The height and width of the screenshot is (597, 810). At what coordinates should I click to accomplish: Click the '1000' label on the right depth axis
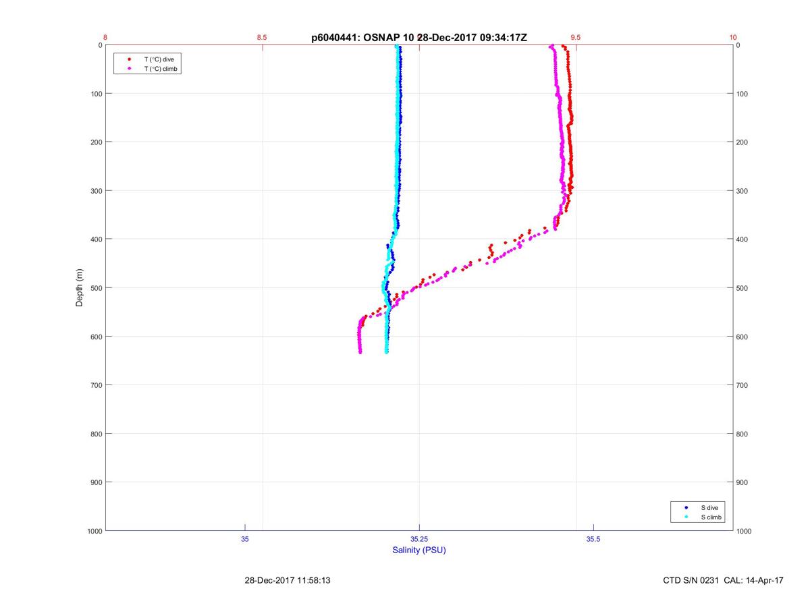click(745, 531)
